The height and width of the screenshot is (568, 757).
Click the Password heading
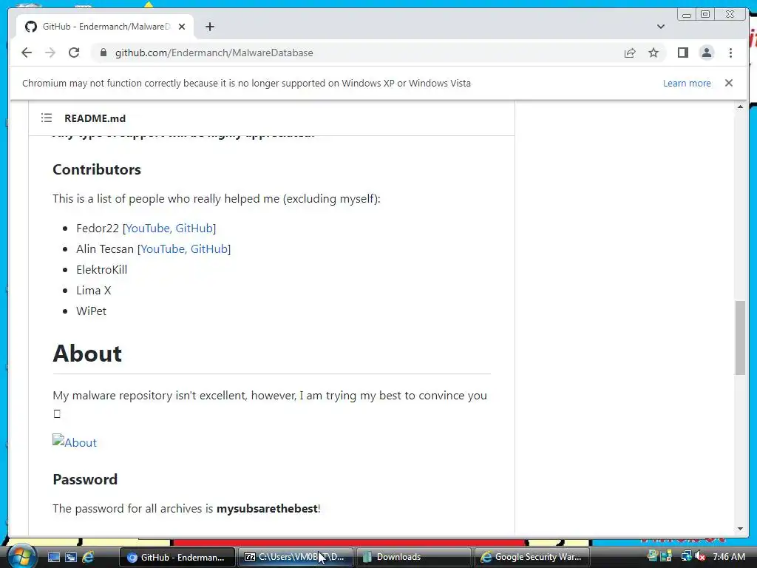click(x=85, y=479)
